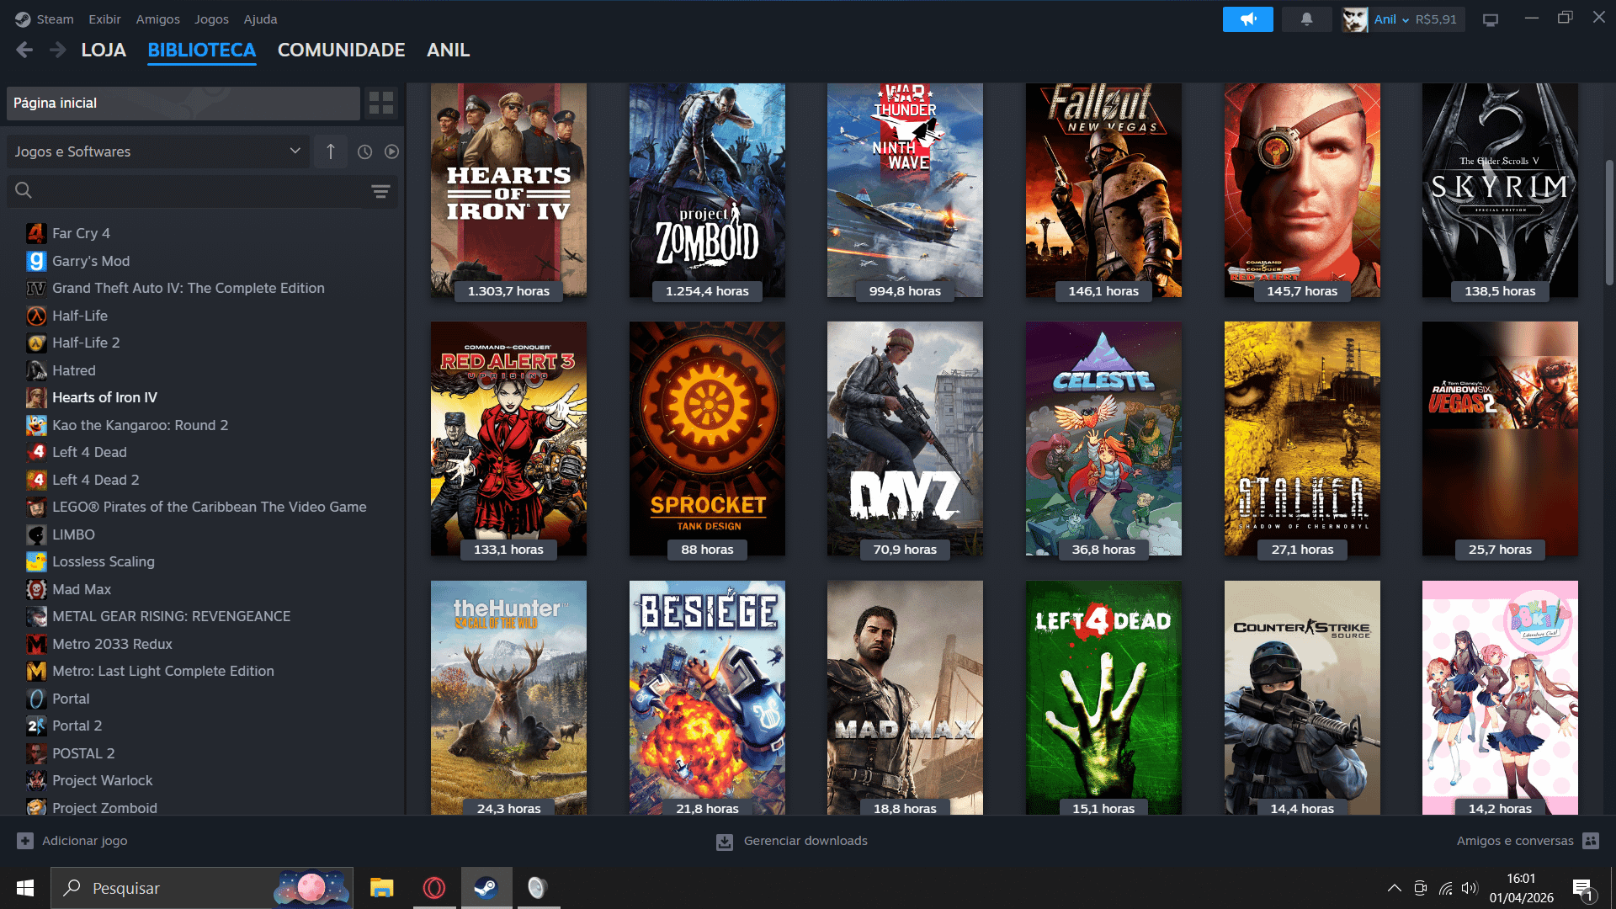Select Mad Max in the game list

(82, 589)
